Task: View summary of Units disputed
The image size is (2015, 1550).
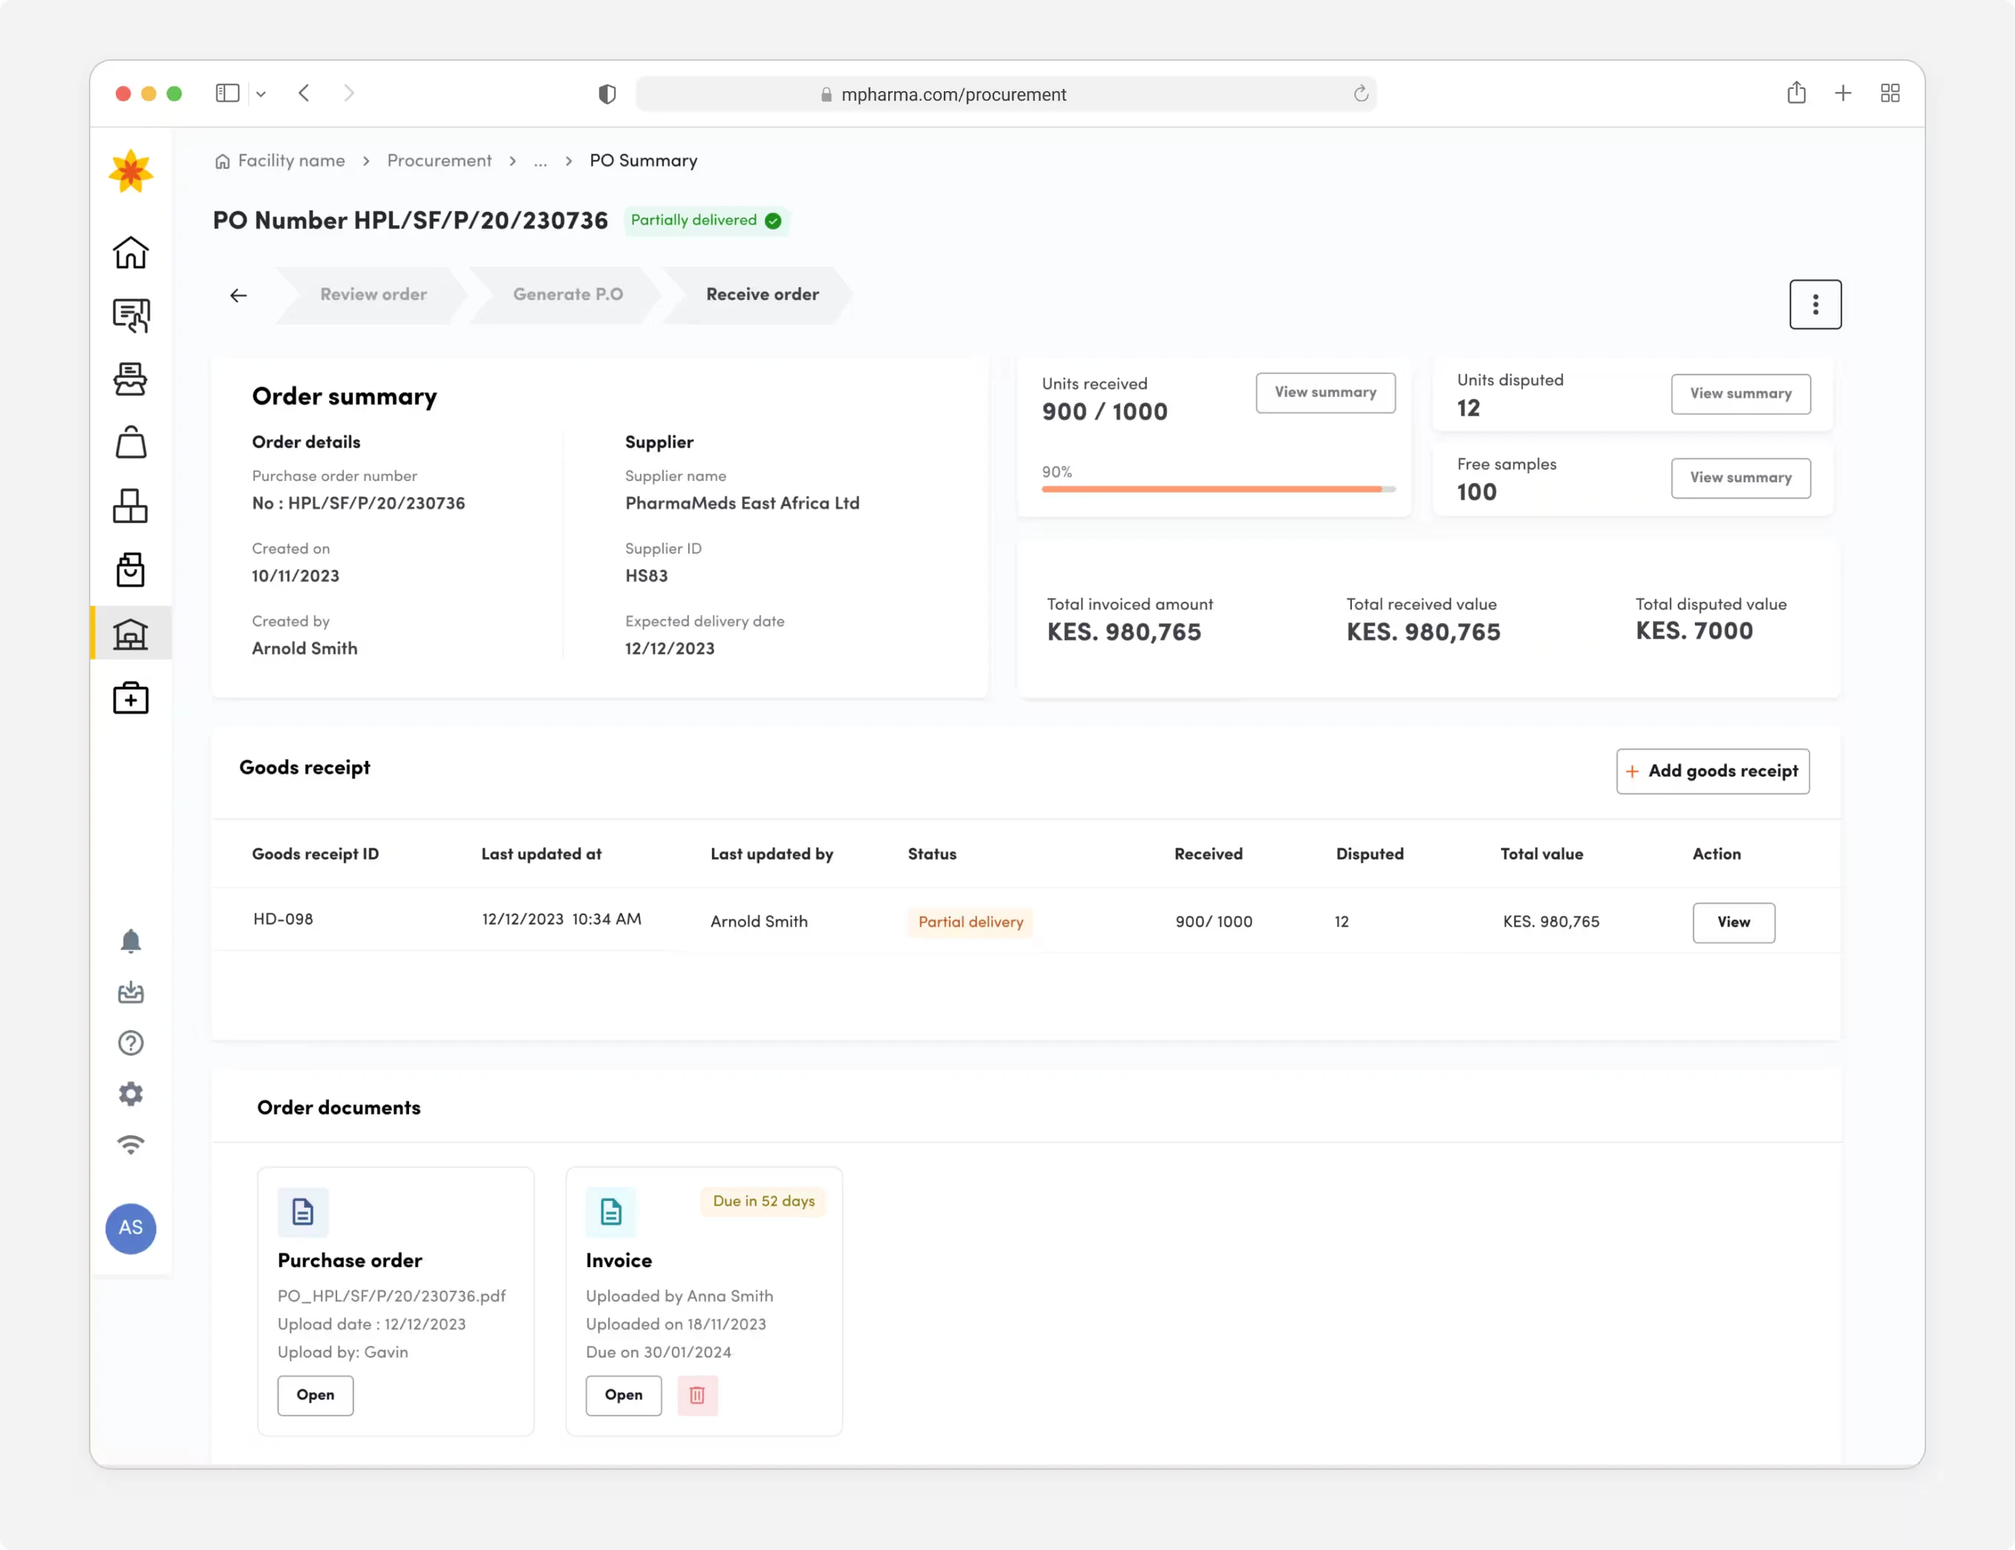Action: [1740, 393]
